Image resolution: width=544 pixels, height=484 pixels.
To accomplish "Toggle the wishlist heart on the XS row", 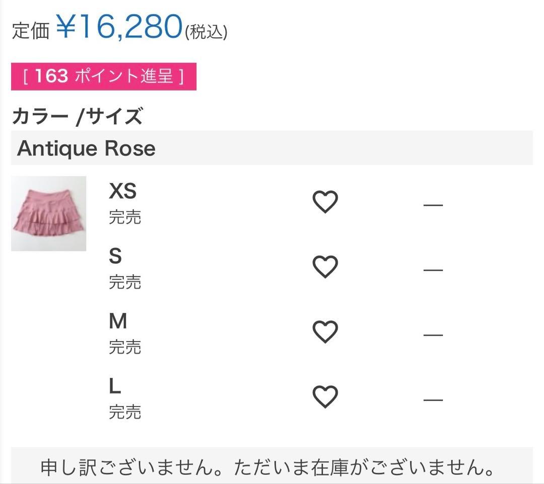I will coord(325,200).
